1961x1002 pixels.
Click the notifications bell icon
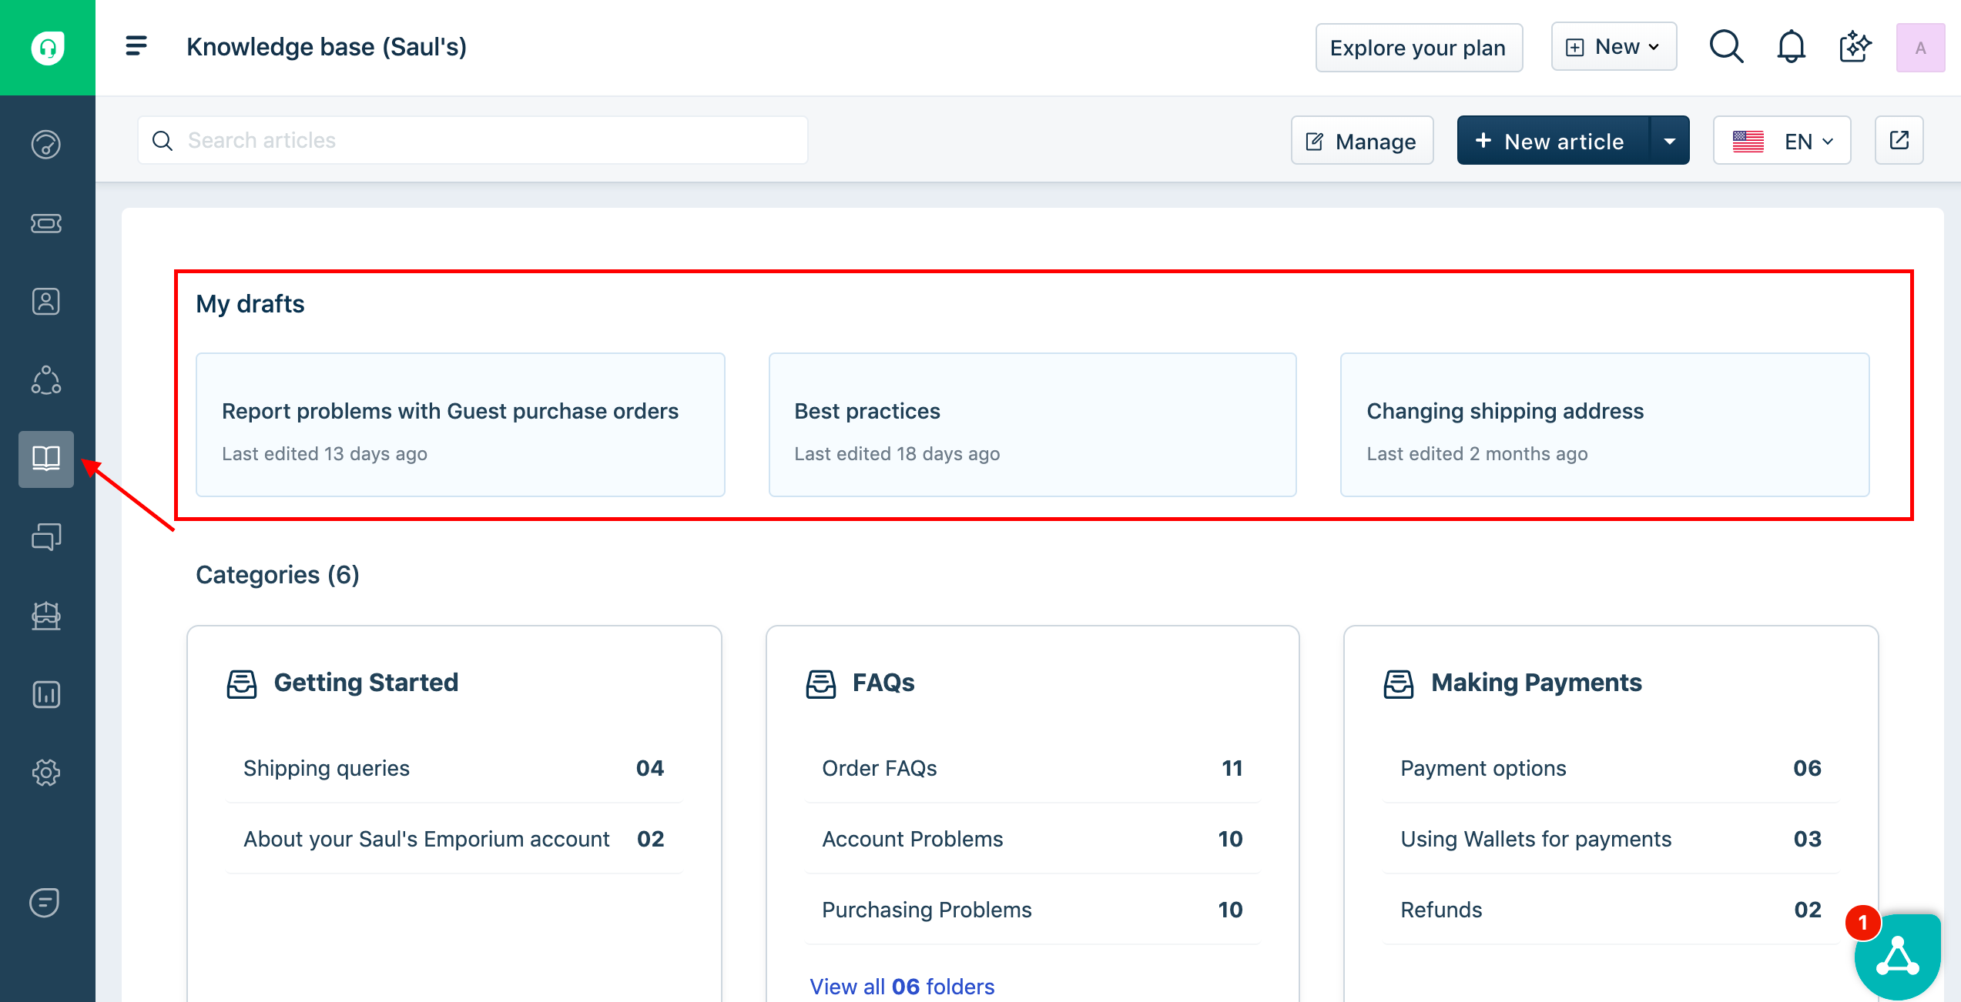[1791, 48]
